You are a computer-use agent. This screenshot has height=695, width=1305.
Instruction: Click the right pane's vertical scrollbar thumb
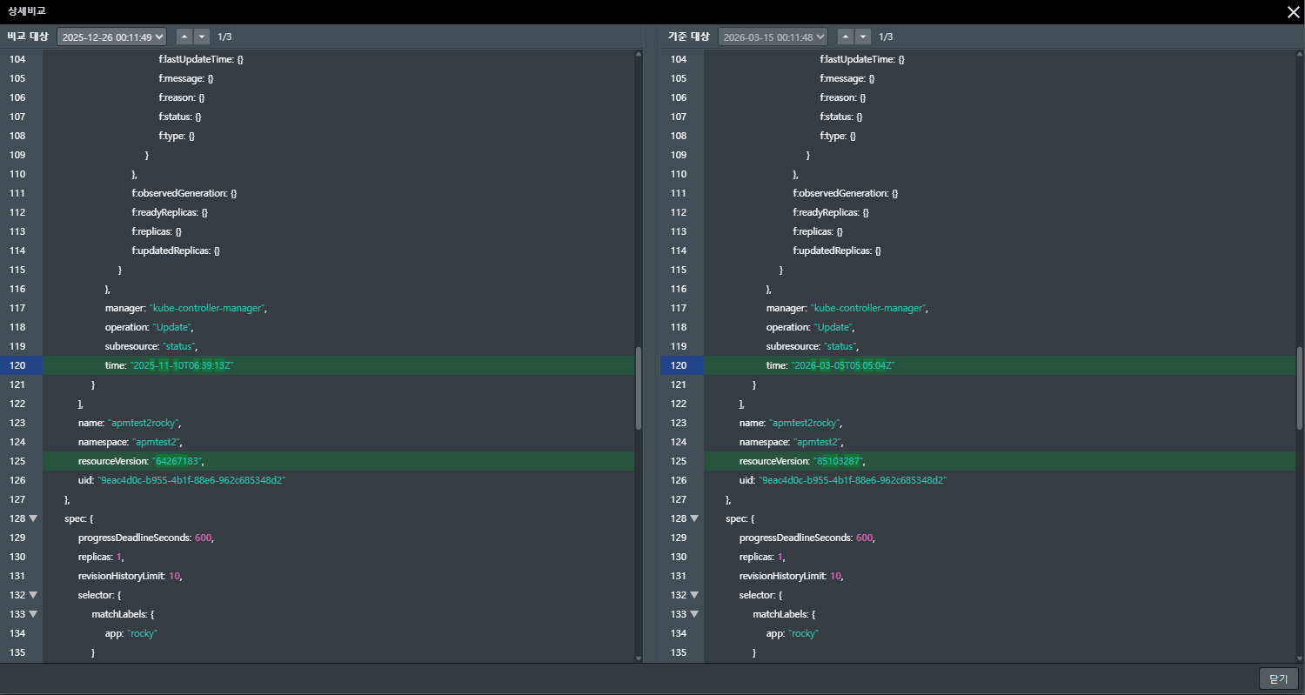click(1300, 388)
